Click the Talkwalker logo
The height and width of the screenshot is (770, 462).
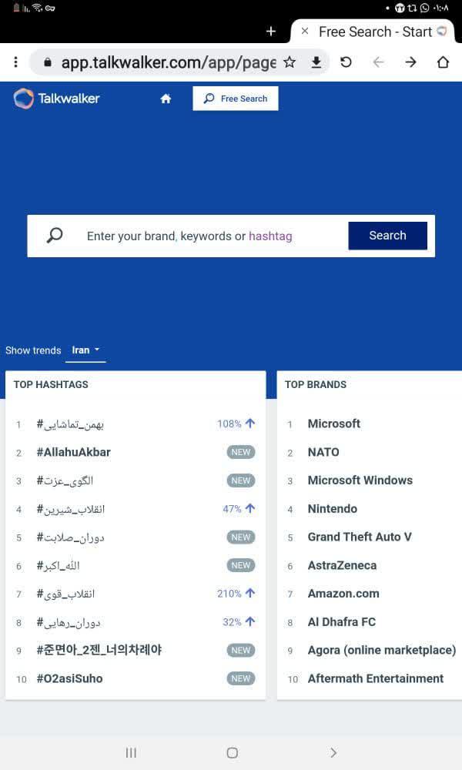pyautogui.click(x=56, y=99)
